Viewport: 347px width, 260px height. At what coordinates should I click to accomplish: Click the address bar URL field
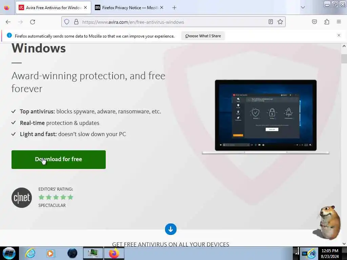173,22
